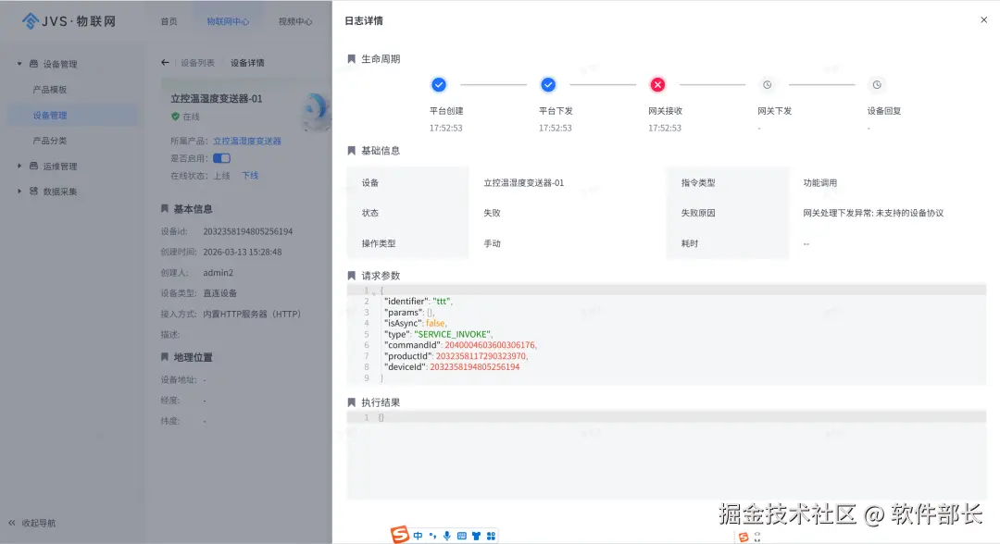This screenshot has height=544, width=1000.
Task: Open the 视频中心 menu item
Action: [294, 20]
